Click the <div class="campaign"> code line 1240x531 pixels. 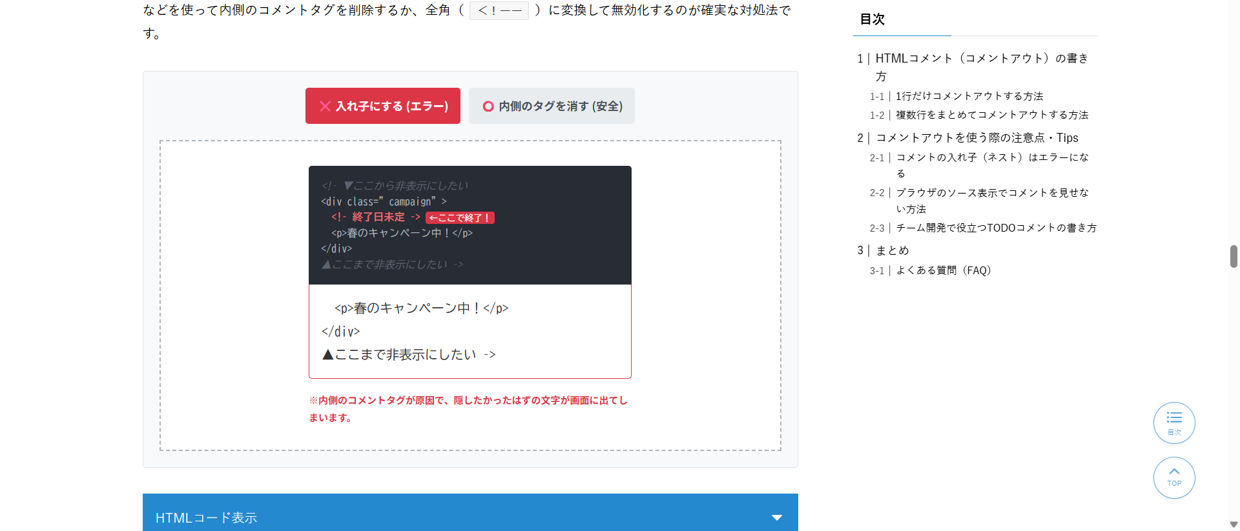click(384, 201)
